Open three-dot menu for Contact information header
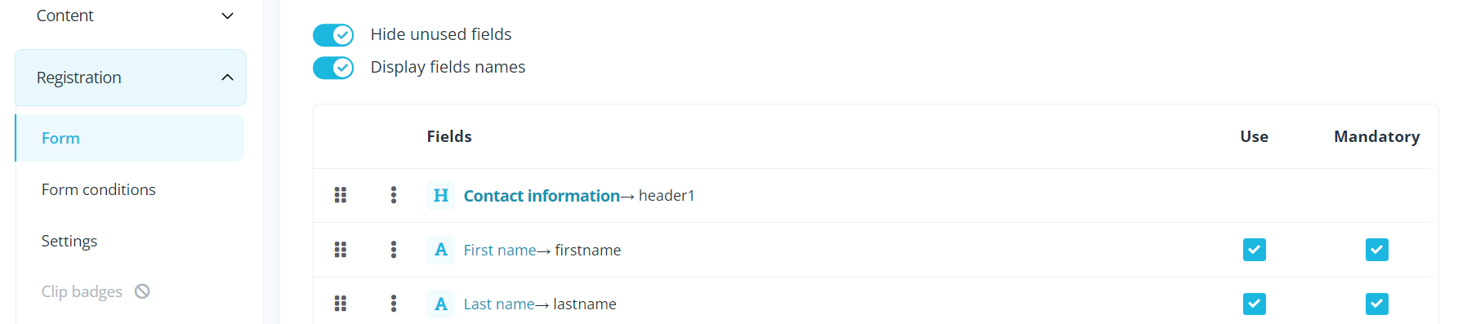The height and width of the screenshot is (324, 1458). point(394,195)
